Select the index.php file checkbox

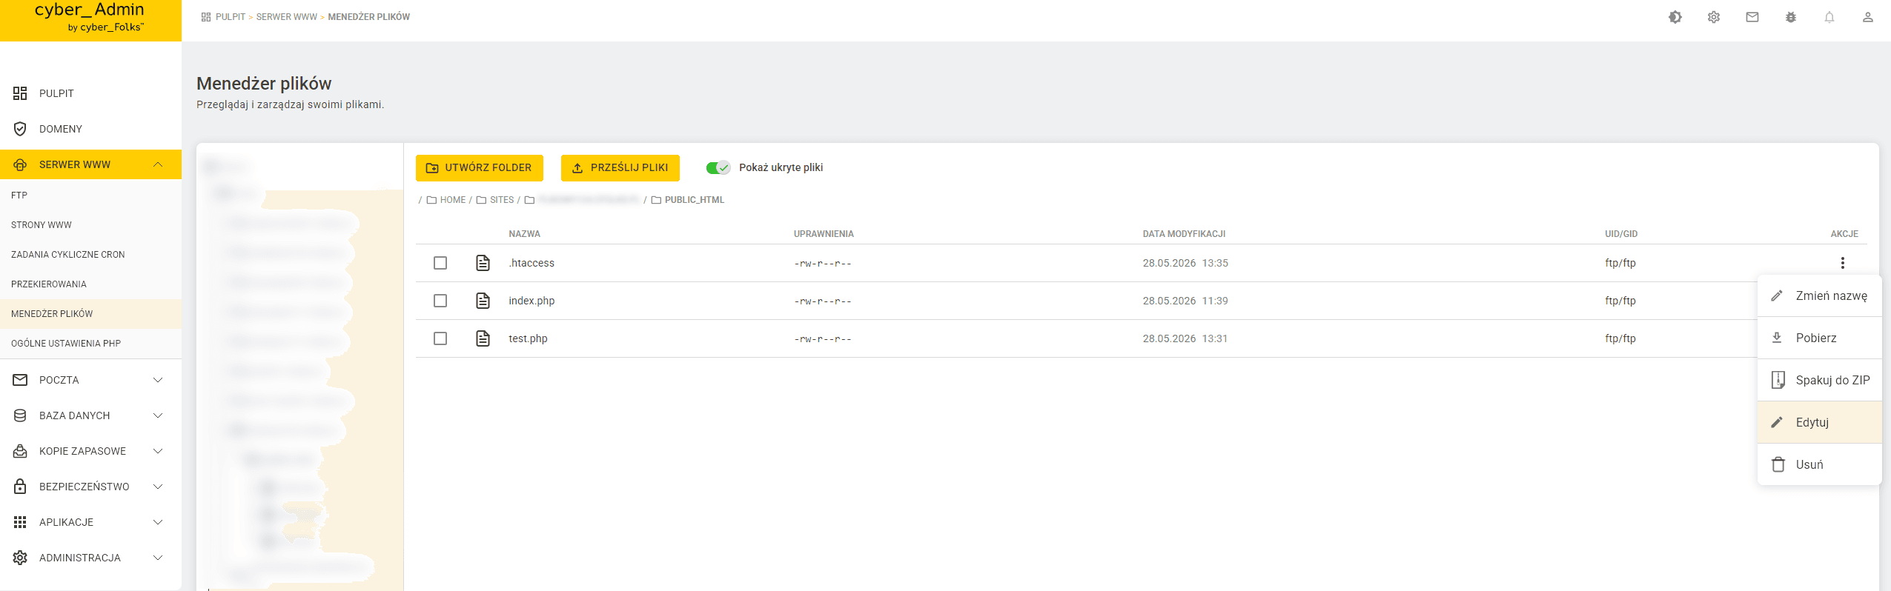[x=440, y=301]
